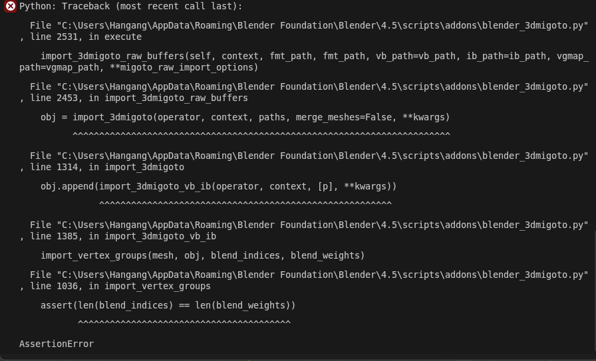The width and height of the screenshot is (596, 361).
Task: Click caret underline beneath 'obj = import_3dmigoto' line
Action: click(x=261, y=134)
